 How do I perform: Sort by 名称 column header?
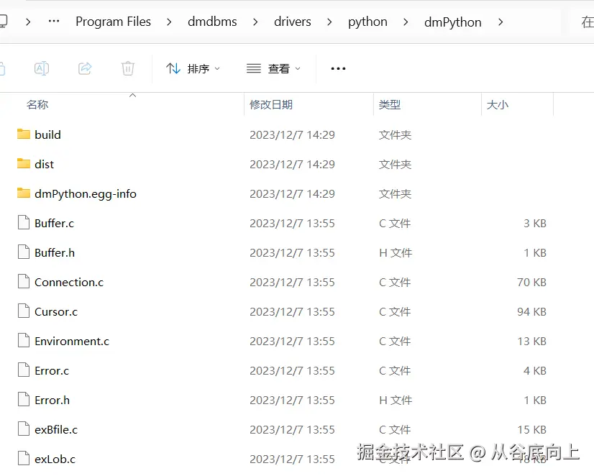pyautogui.click(x=37, y=104)
